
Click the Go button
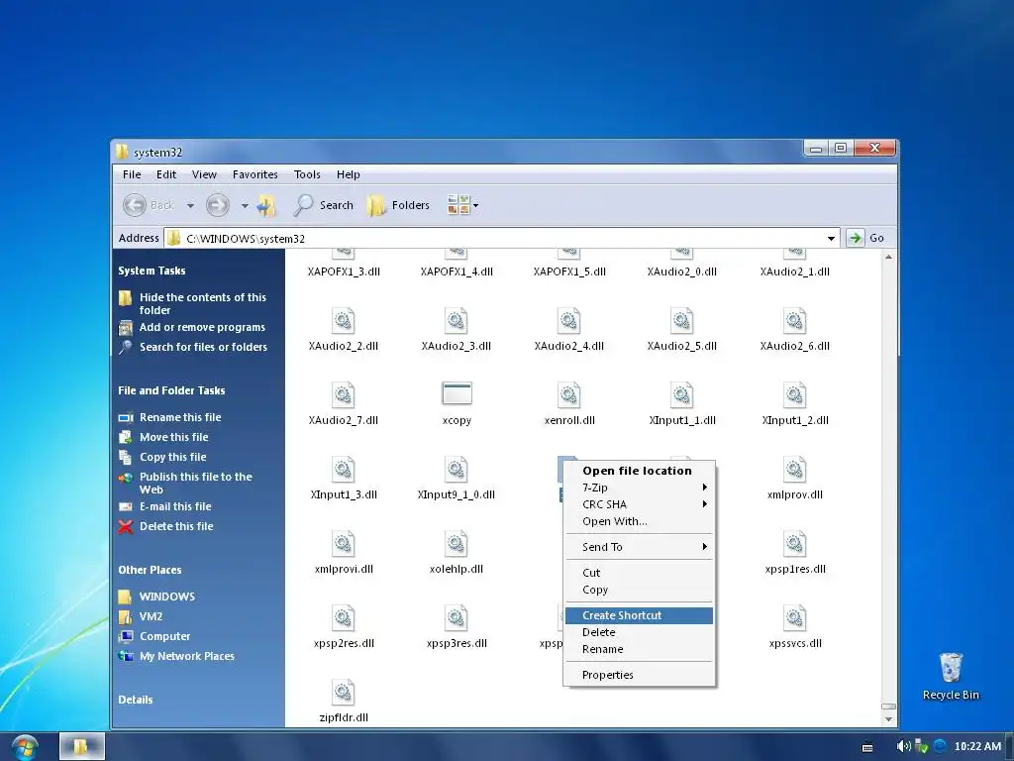point(865,238)
